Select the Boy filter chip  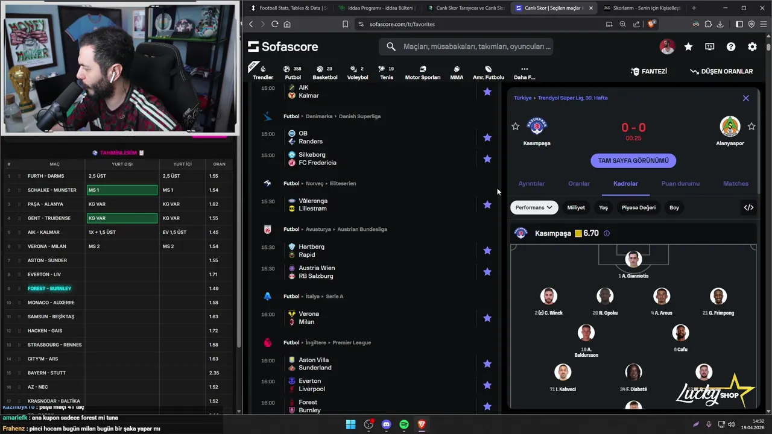(674, 207)
